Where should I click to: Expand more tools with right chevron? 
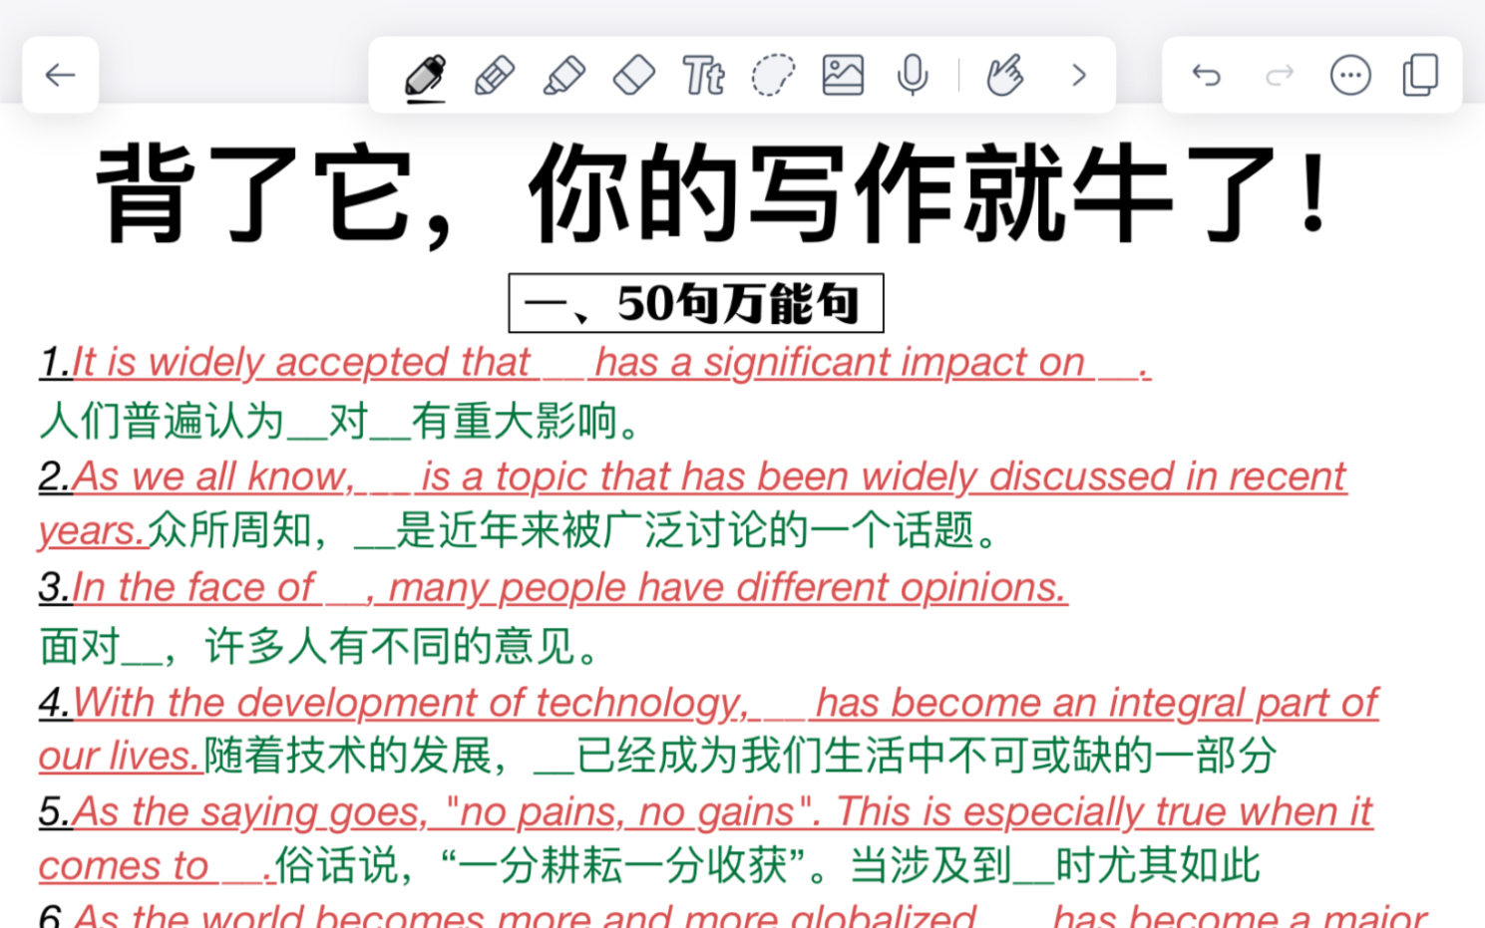tap(1079, 76)
